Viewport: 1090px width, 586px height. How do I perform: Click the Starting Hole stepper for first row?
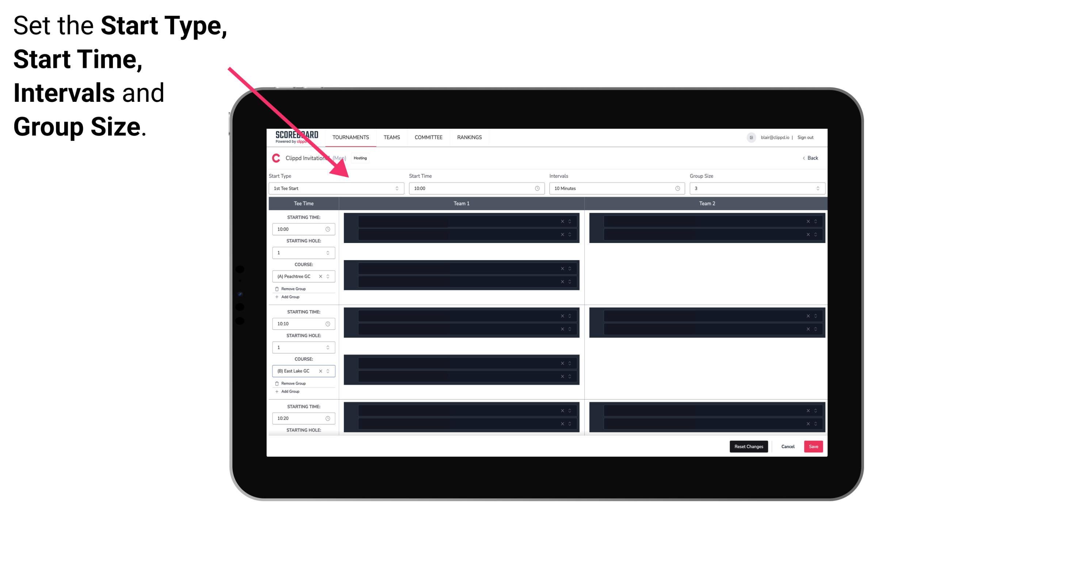(x=328, y=252)
